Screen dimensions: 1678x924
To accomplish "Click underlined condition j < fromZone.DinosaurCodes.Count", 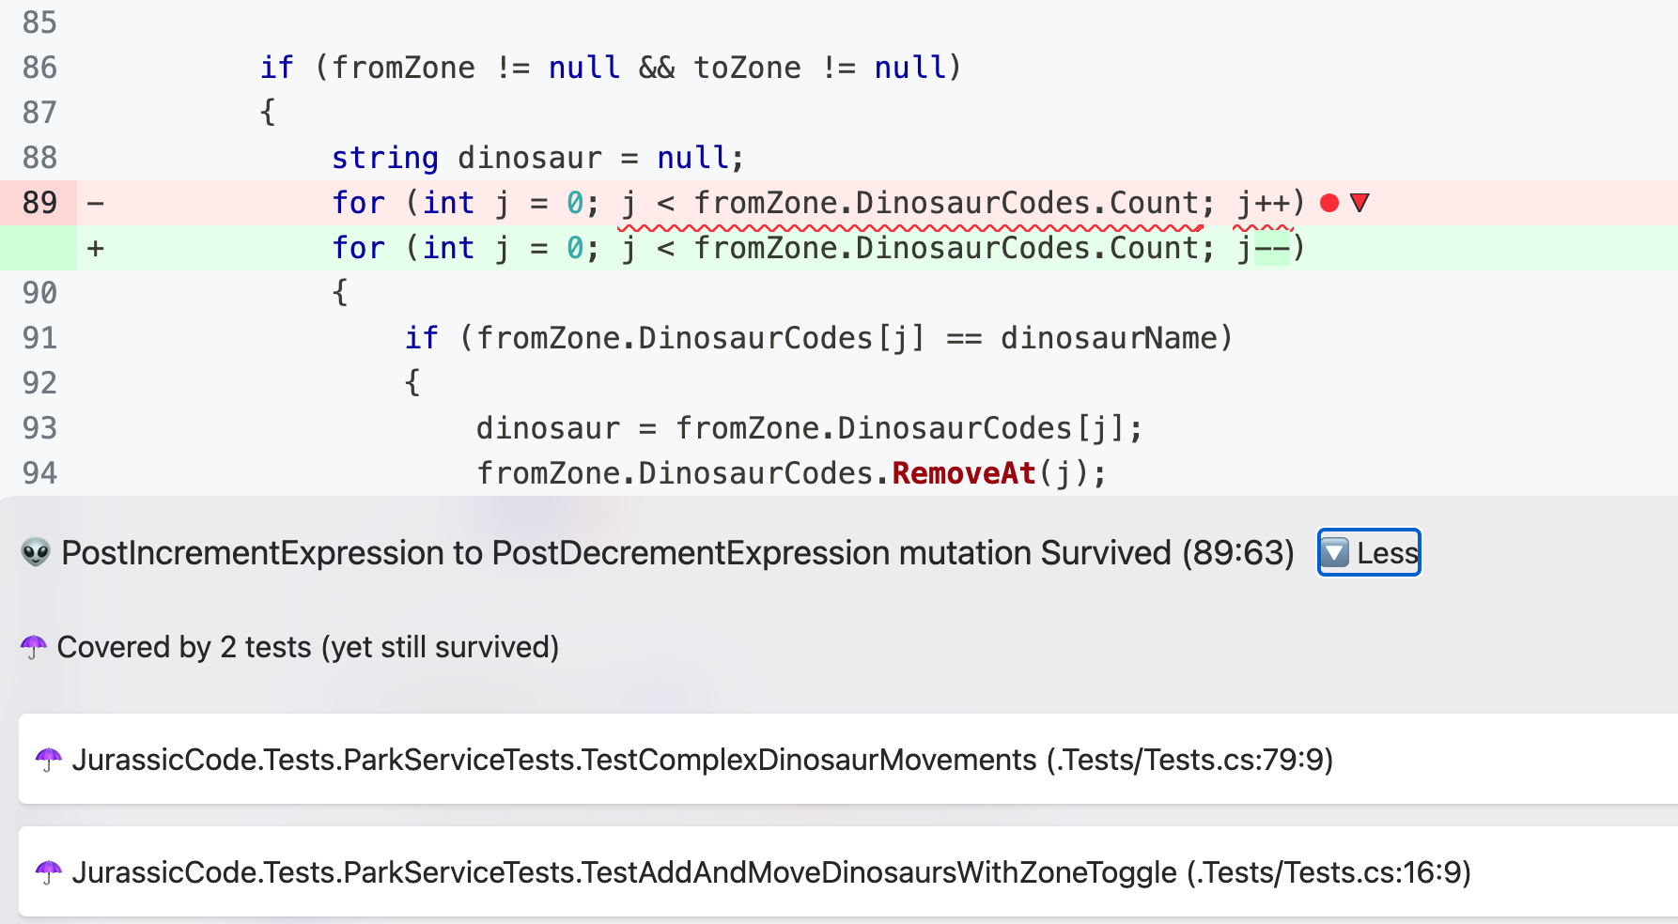I will tap(909, 203).
